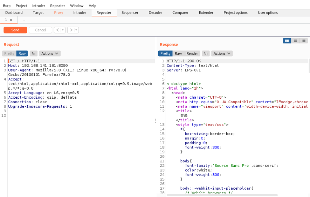Switch to the Decoder tab
310x197 pixels.
156,13
